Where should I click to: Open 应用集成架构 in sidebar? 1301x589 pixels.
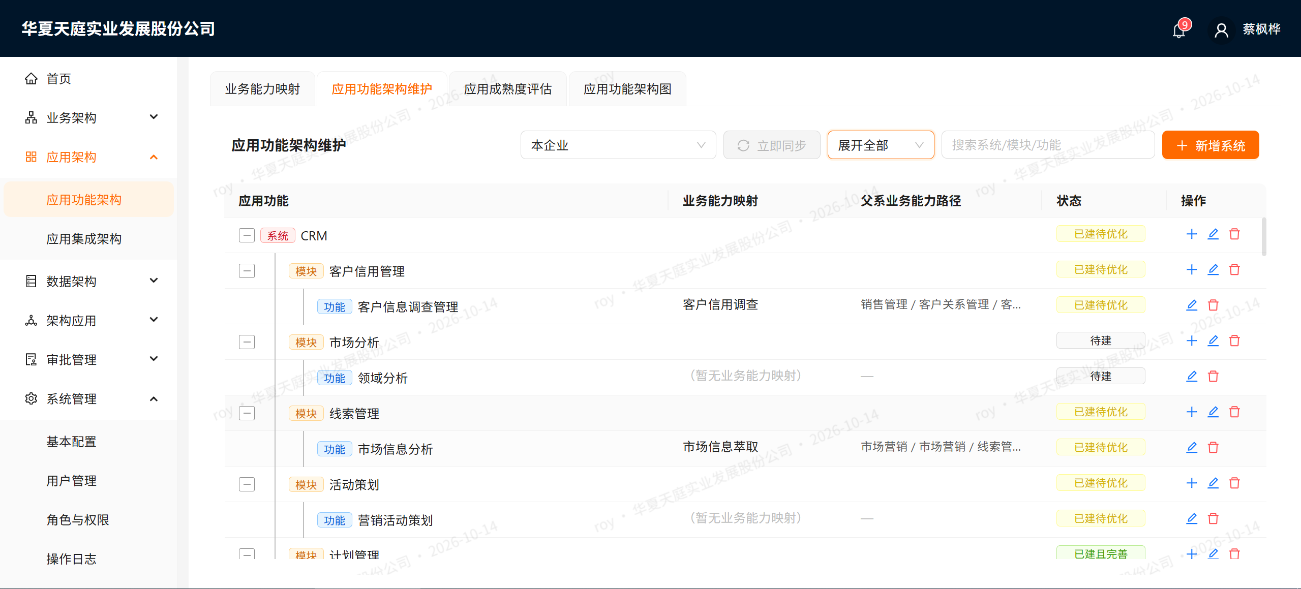click(x=88, y=239)
